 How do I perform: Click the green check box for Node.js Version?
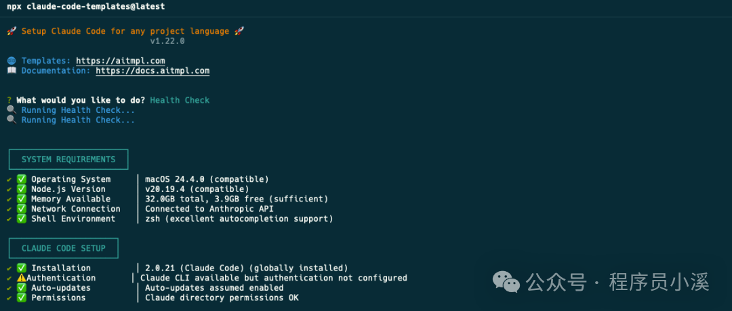[22, 189]
